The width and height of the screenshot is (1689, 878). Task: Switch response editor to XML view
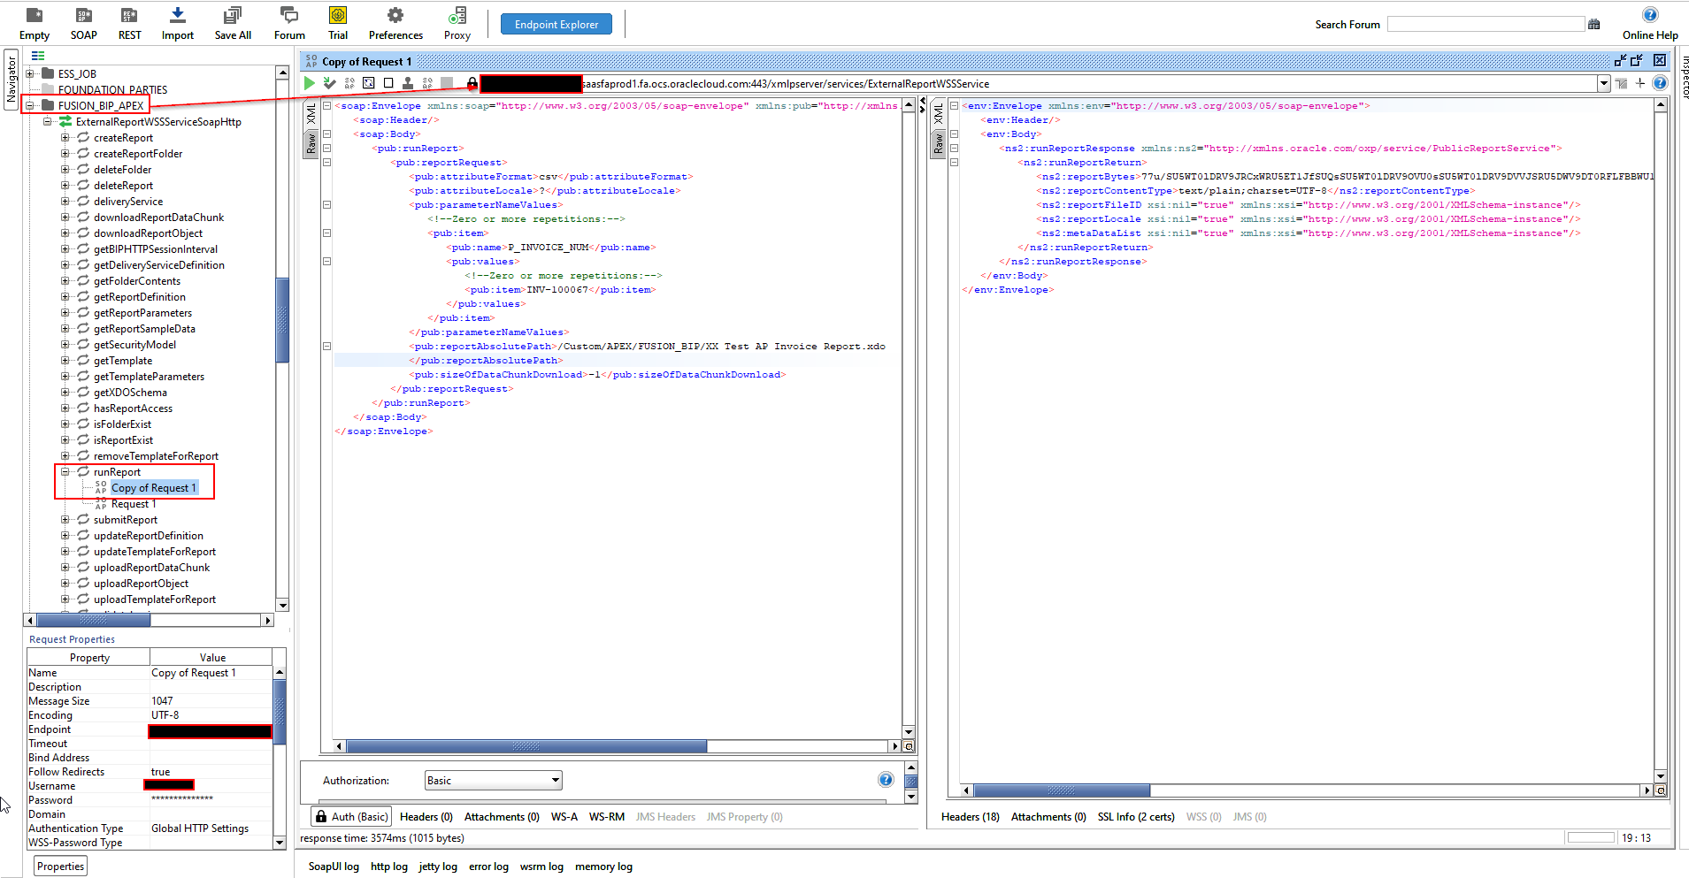point(939,113)
